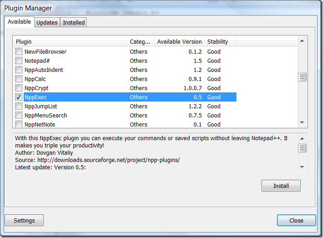Uncheck the NppExec plugin checkbox

click(19, 97)
